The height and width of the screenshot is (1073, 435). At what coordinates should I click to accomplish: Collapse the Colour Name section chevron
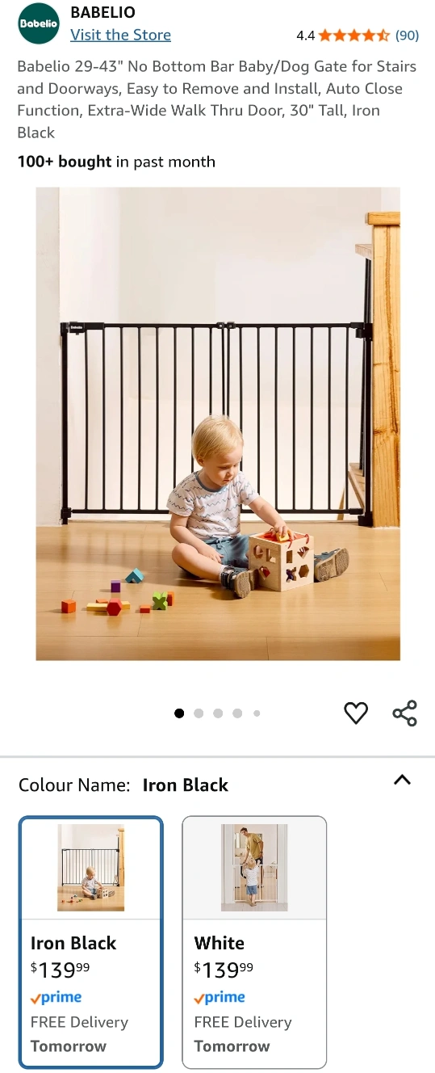pyautogui.click(x=402, y=781)
